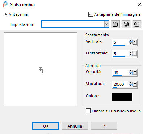The image size is (143, 134).
Task: Decrease Sfocatura value using down spinner arrow
Action: 130,85
